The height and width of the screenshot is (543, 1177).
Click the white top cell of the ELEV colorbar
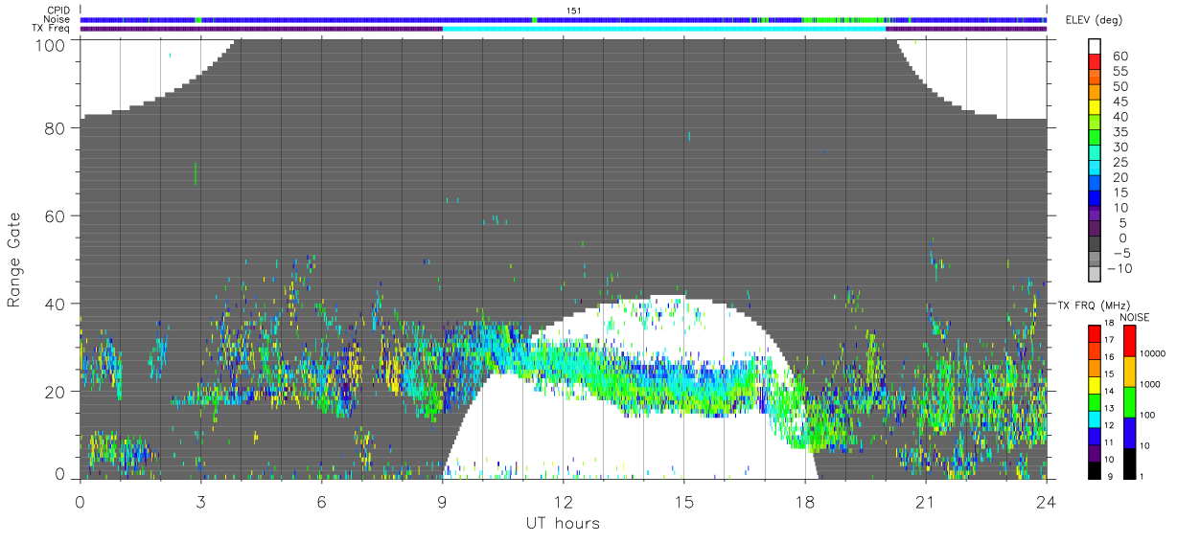1095,47
